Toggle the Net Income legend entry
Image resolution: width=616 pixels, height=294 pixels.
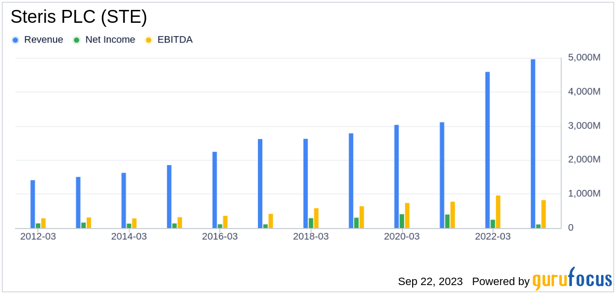[104, 40]
